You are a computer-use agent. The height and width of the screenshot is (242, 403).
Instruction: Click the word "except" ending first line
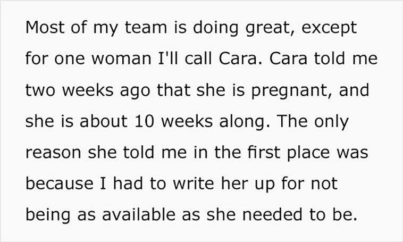tap(329, 28)
